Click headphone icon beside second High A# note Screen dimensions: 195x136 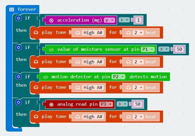(x=78, y=62)
